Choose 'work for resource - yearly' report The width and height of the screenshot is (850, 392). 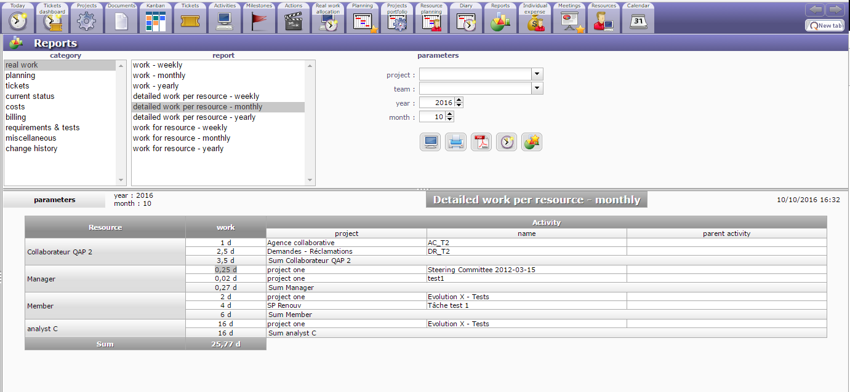[178, 149]
